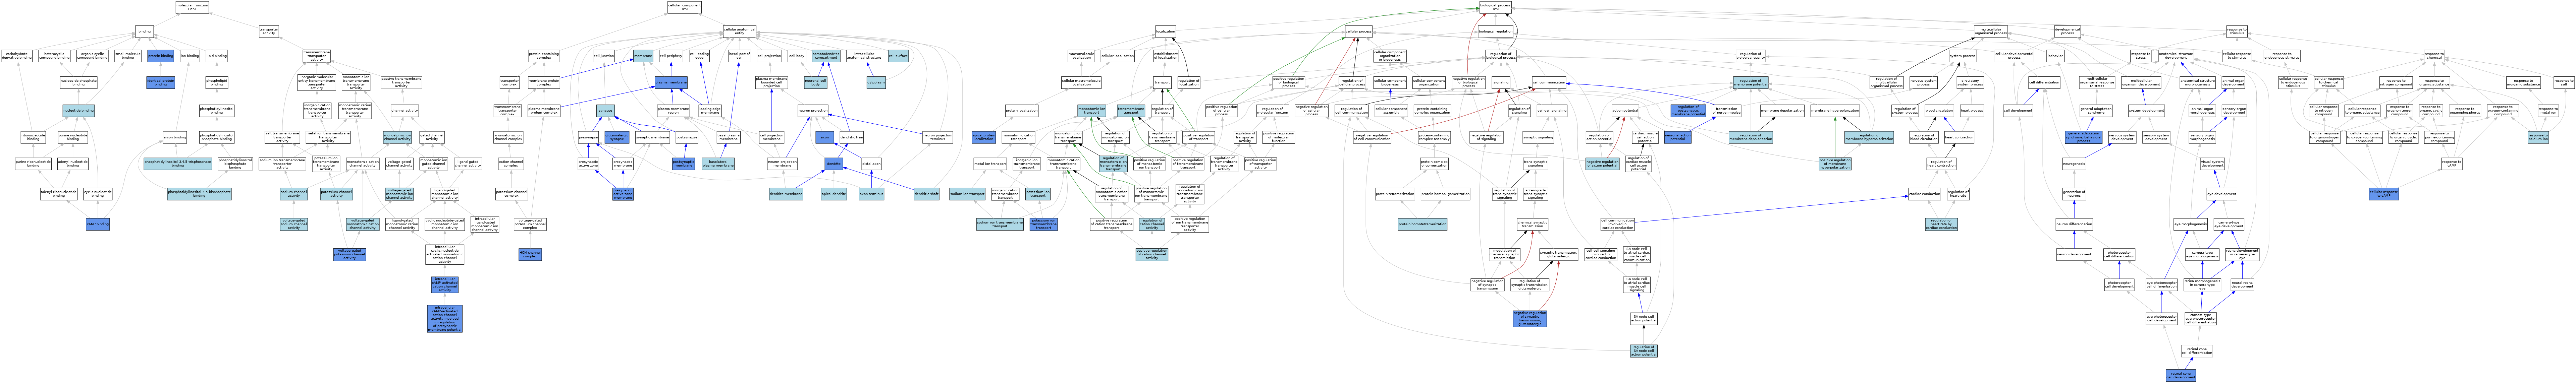Click the blue 'protein binding' node
2576x383 pixels.
click(x=160, y=56)
